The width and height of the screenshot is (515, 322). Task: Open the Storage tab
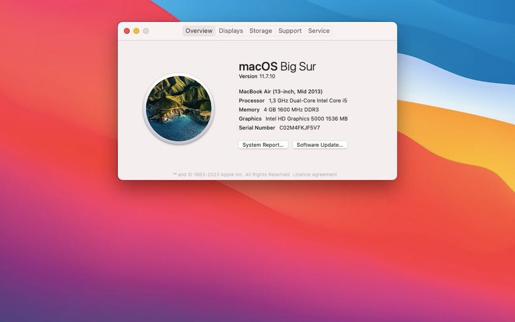pyautogui.click(x=261, y=31)
